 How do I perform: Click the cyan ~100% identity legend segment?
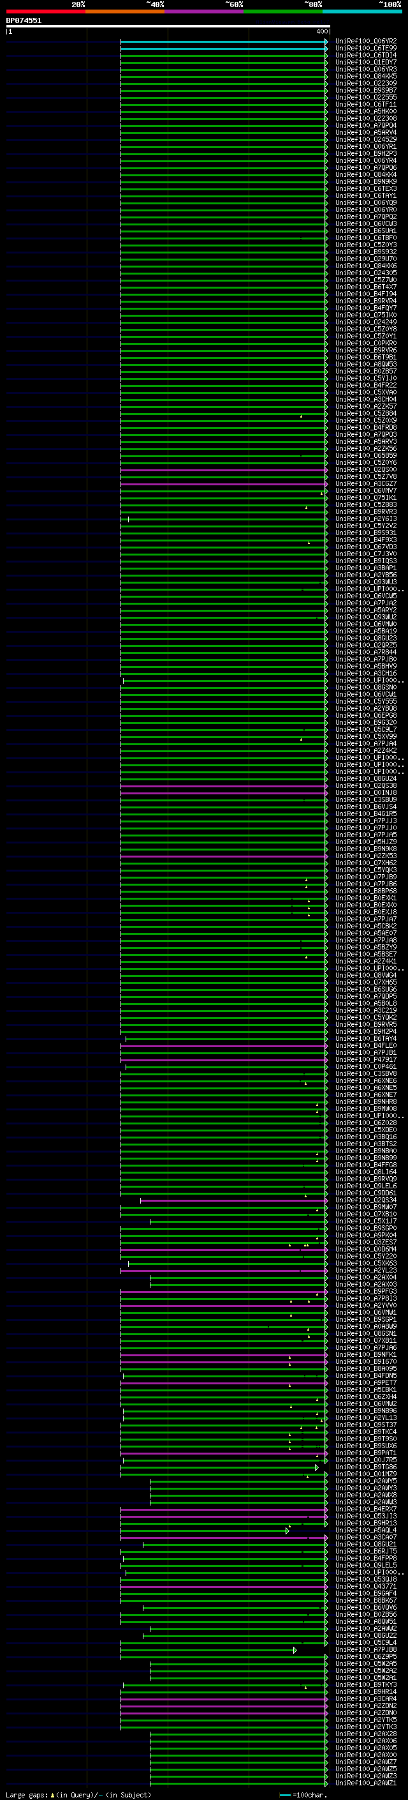click(x=363, y=12)
